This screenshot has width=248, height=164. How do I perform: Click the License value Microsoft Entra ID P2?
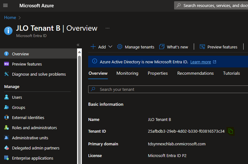point(167,156)
